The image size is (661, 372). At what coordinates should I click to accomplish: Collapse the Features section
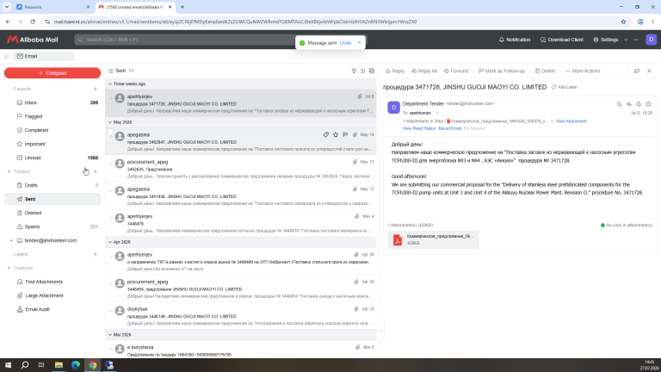coord(9,269)
